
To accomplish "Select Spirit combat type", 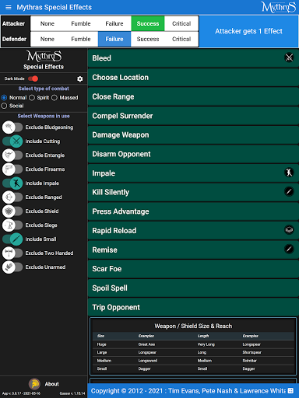I will [x=32, y=98].
